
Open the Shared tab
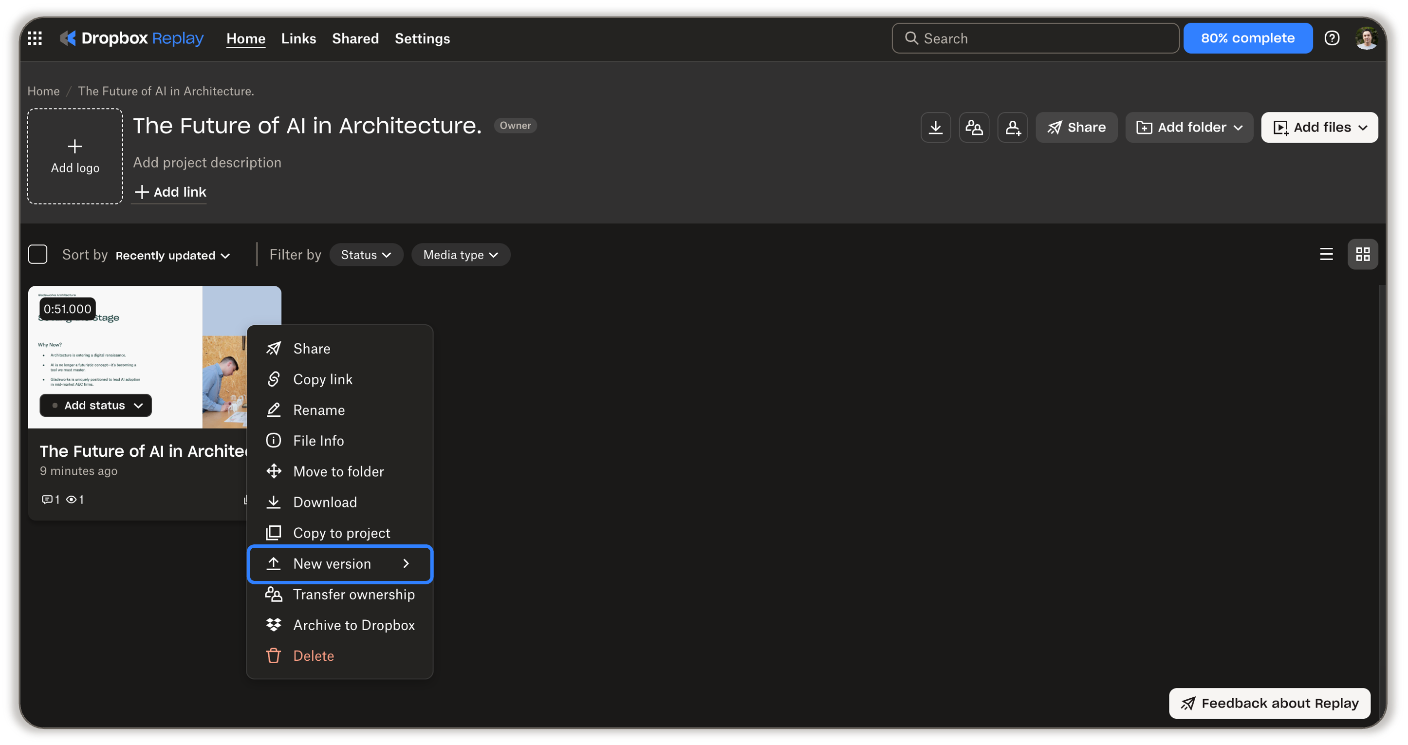(x=355, y=38)
